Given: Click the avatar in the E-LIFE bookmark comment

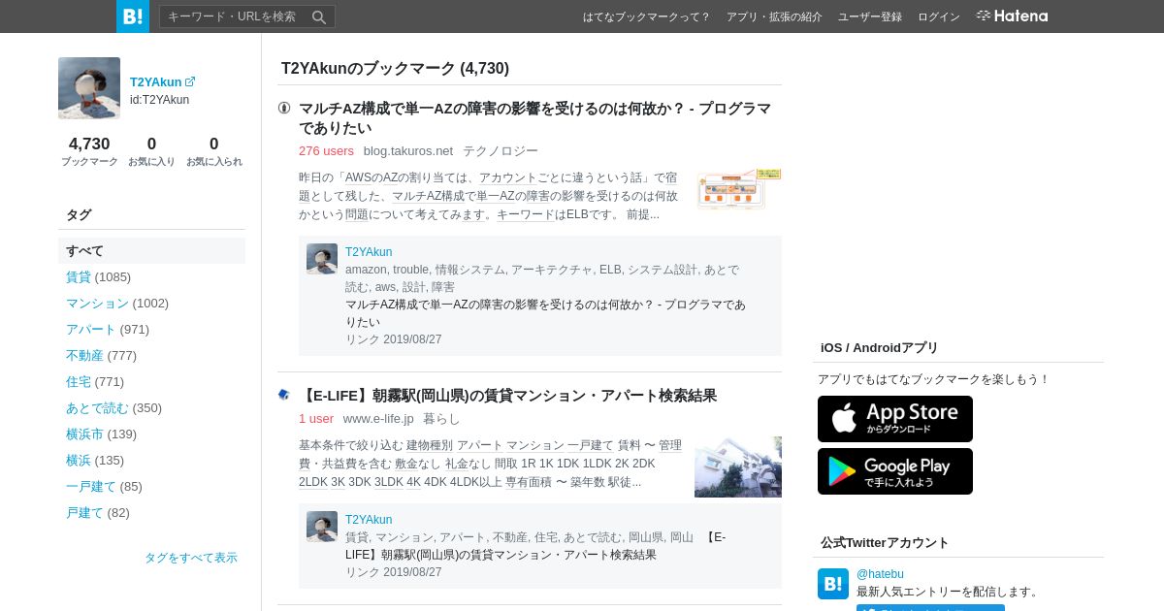Looking at the screenshot, I should click(322, 527).
